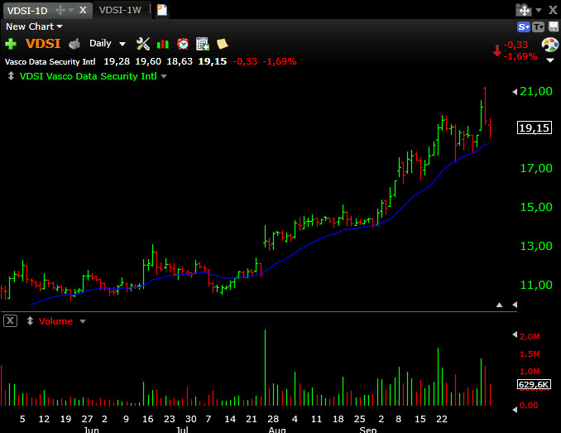
Task: Click the green plus add symbol icon
Action: 11,44
